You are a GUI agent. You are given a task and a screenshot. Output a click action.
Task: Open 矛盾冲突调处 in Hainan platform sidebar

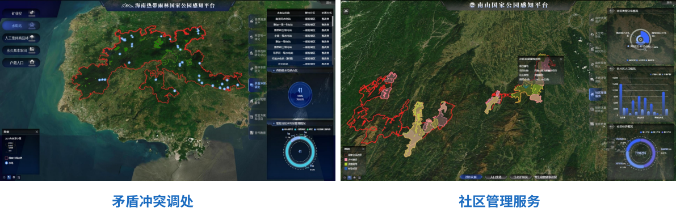pos(257,85)
